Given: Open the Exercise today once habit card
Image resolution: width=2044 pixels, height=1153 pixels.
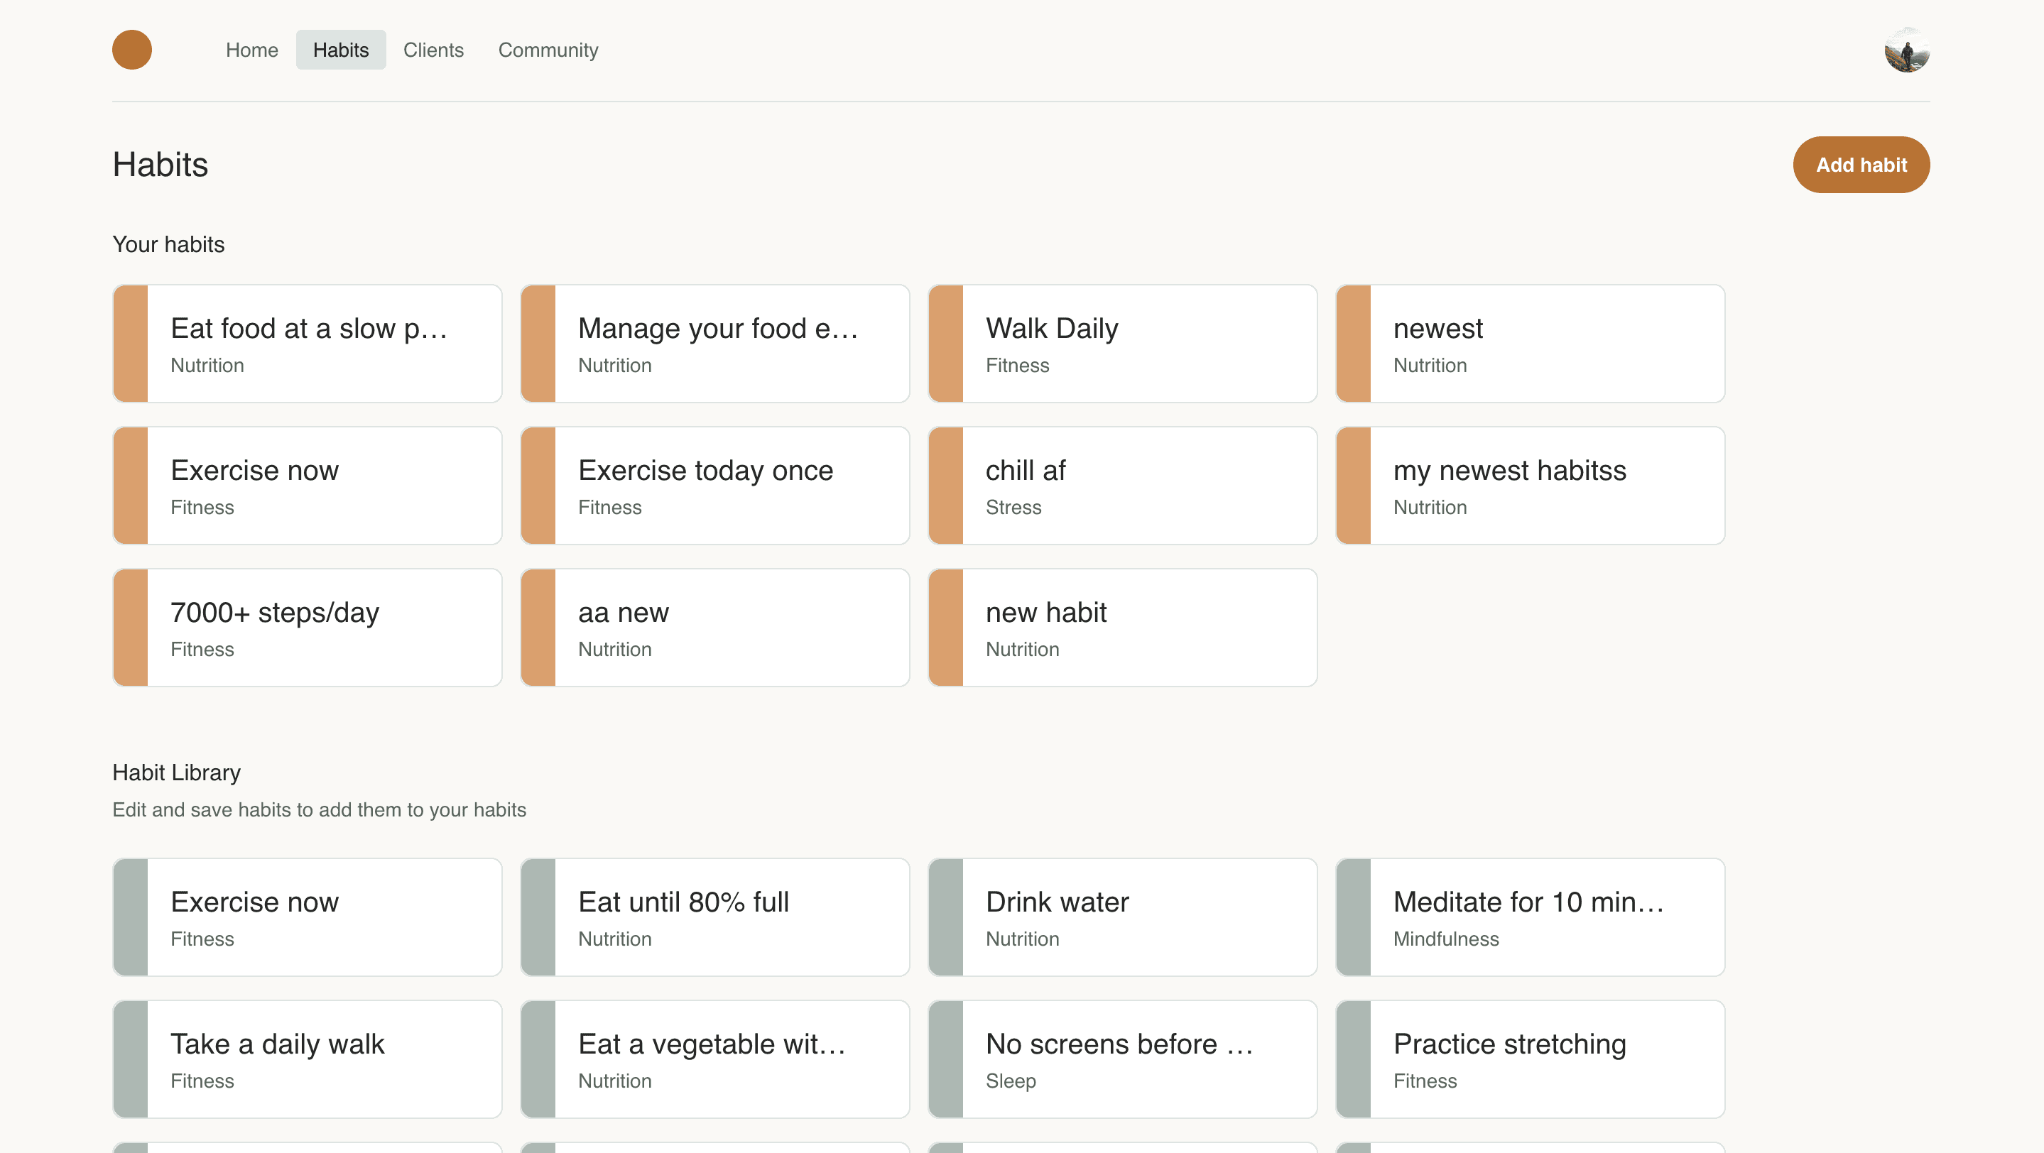Looking at the screenshot, I should click(715, 486).
